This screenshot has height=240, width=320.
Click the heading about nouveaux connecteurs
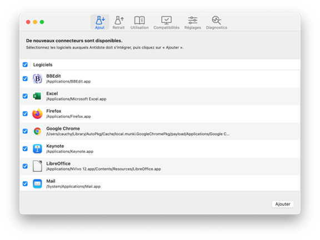[x=74, y=41]
